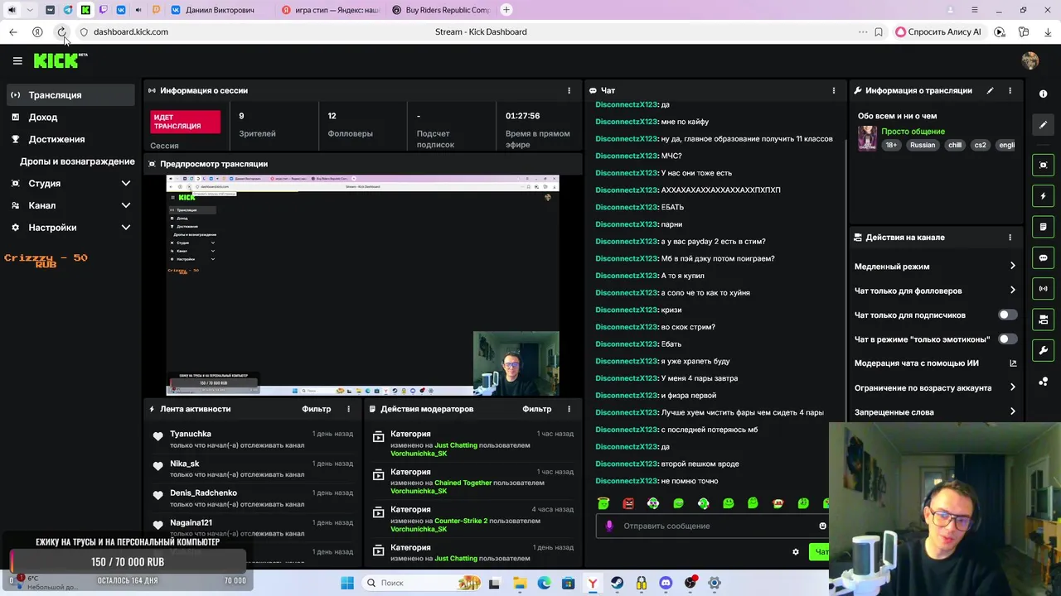
Task: Click the browser reload button
Action: click(61, 32)
